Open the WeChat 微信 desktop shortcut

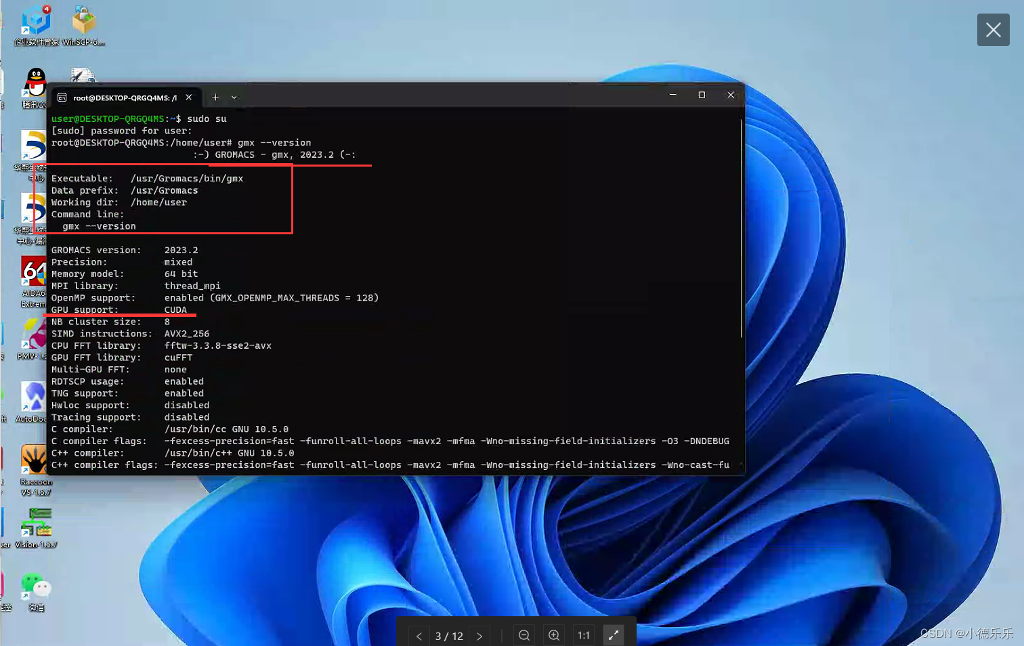(37, 591)
